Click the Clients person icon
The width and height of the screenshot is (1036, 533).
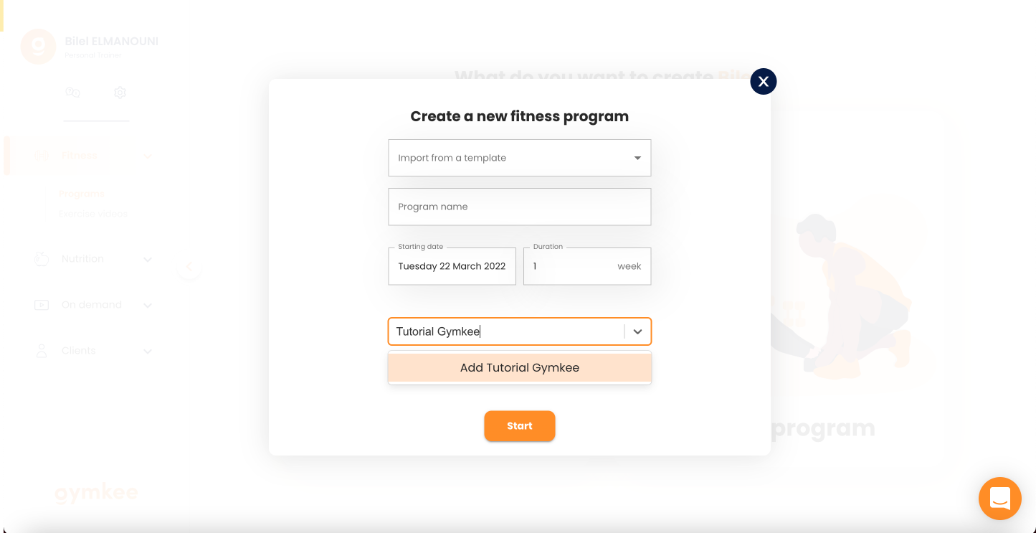tap(42, 351)
